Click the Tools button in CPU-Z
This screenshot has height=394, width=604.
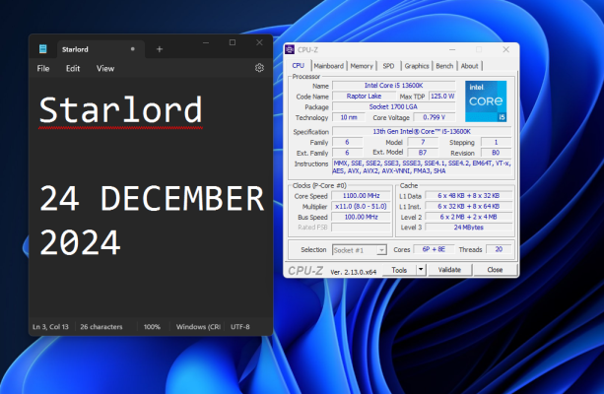399,270
